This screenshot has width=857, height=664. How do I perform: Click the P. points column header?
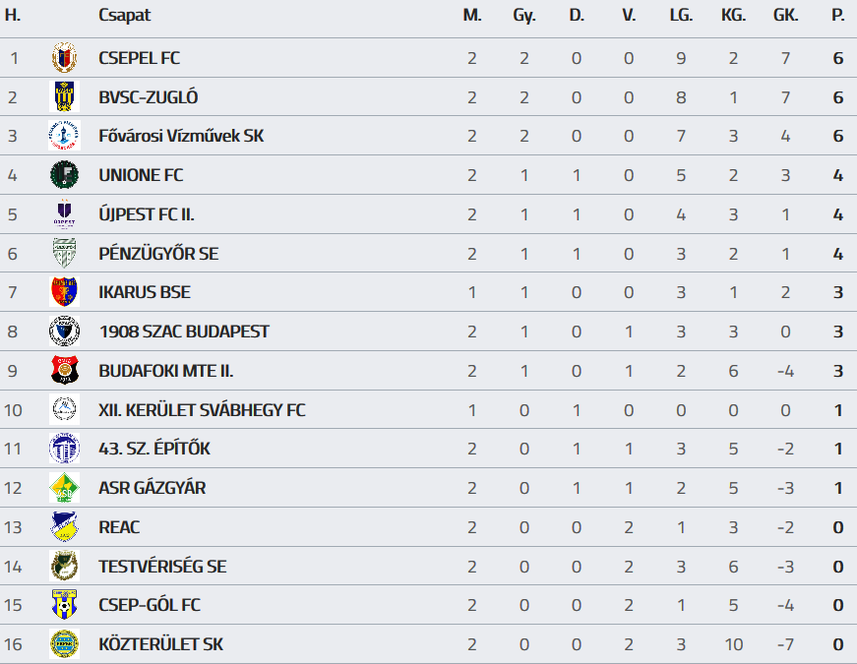point(837,16)
